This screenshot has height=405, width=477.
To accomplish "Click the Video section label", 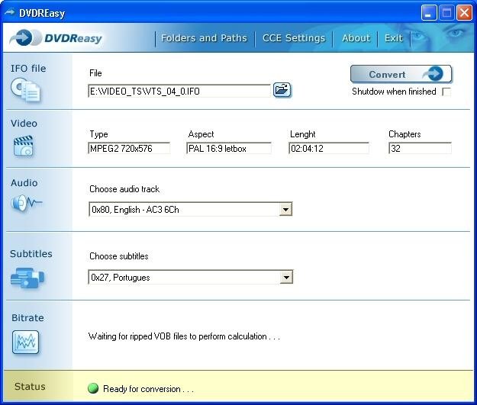I will (x=24, y=123).
